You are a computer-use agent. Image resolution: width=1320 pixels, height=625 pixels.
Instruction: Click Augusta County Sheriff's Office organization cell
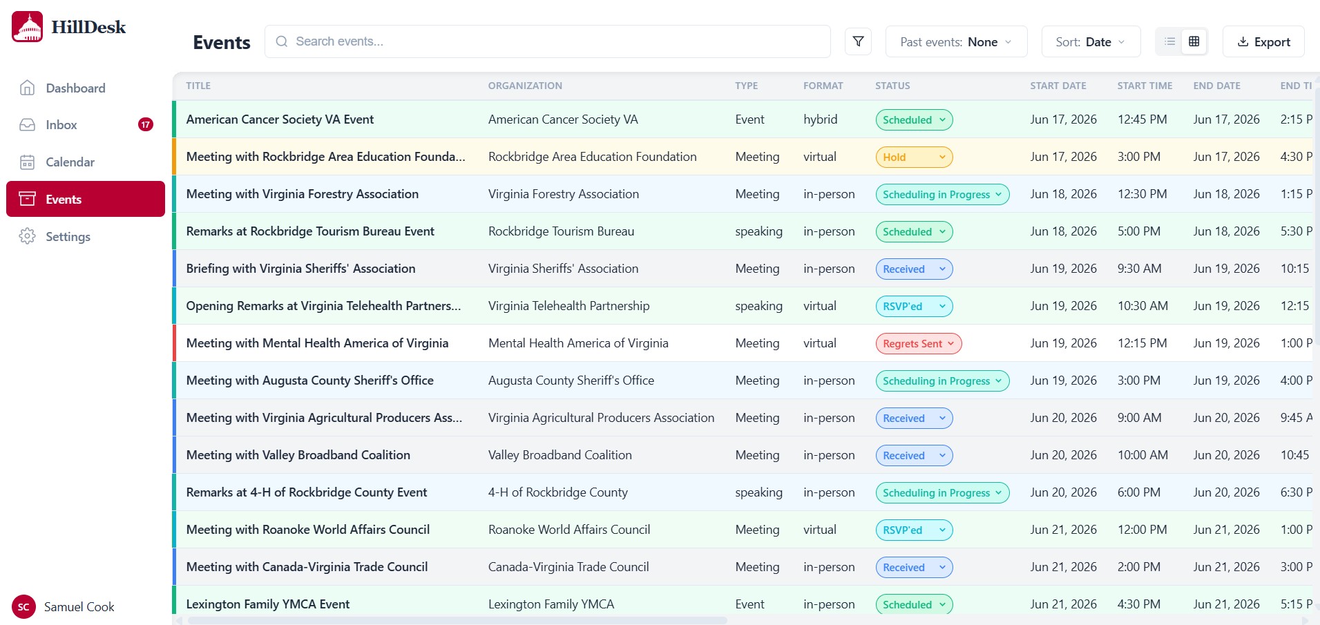pyautogui.click(x=571, y=381)
